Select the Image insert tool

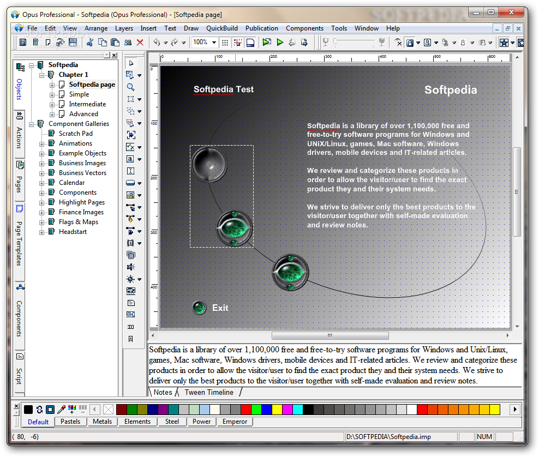click(x=130, y=195)
